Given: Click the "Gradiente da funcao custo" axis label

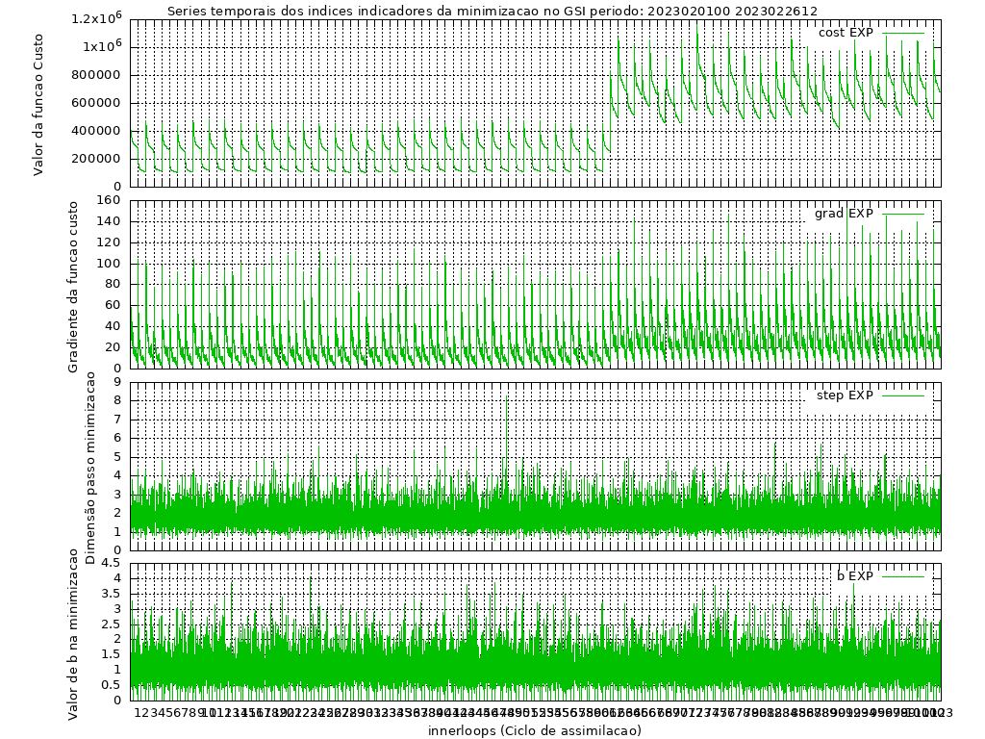Looking at the screenshot, I should pos(74,284).
